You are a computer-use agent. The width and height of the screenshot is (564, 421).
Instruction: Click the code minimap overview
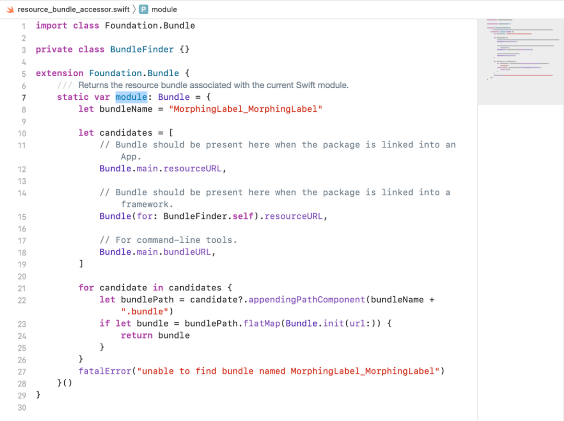[521, 61]
